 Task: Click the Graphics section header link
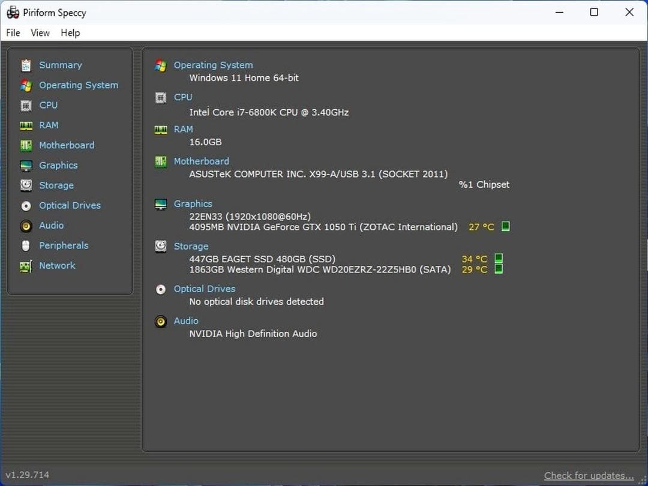tap(193, 203)
